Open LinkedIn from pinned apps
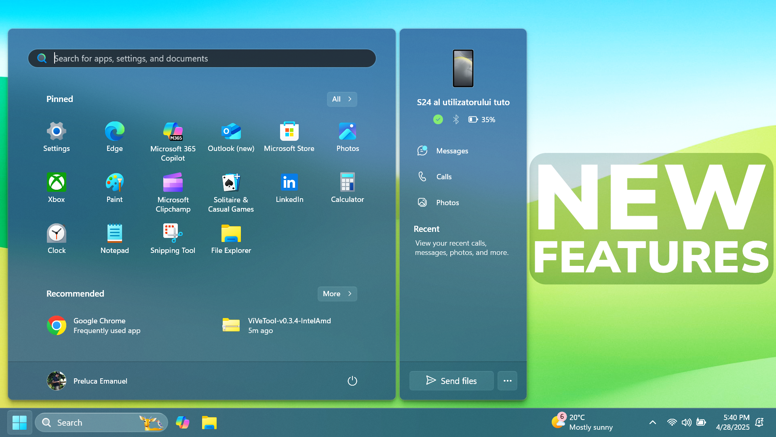 tap(289, 187)
